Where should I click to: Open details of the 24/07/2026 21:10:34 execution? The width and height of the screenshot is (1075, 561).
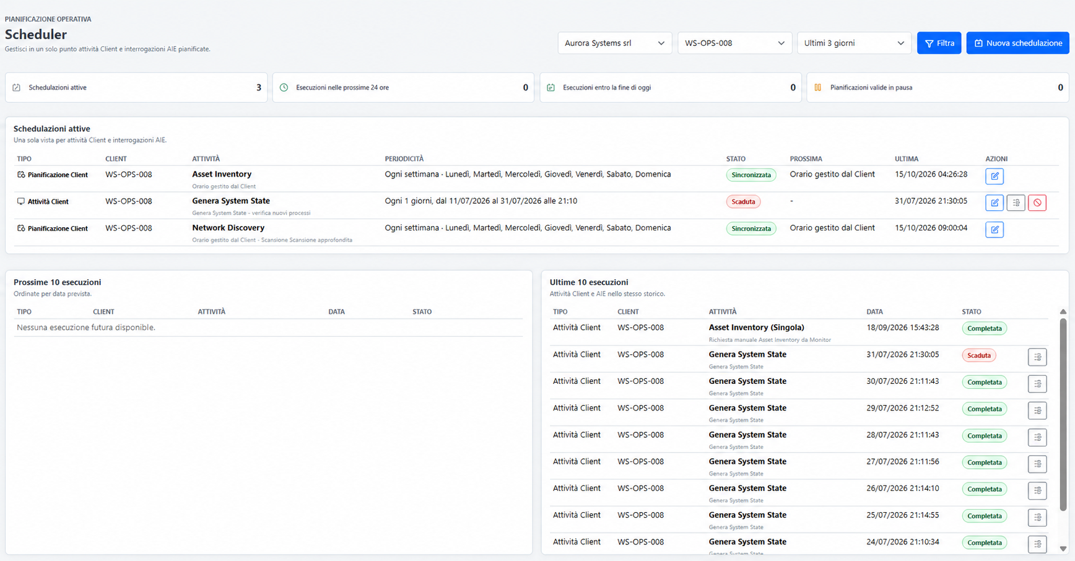tap(1037, 544)
